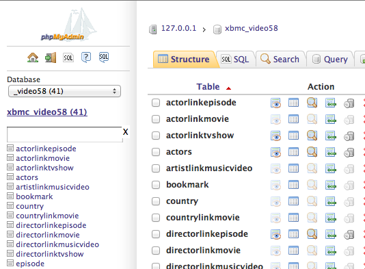The width and height of the screenshot is (365, 269).
Task: Insert icon for actorlinkmovie row
Action: [331, 119]
